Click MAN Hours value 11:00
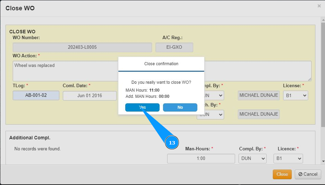The height and width of the screenshot is (185, 325). coord(154,90)
